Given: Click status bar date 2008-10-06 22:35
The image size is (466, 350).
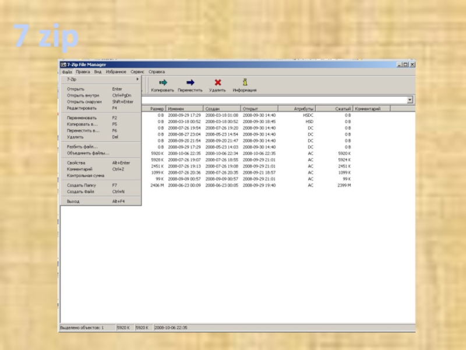Looking at the screenshot, I should (171, 327).
